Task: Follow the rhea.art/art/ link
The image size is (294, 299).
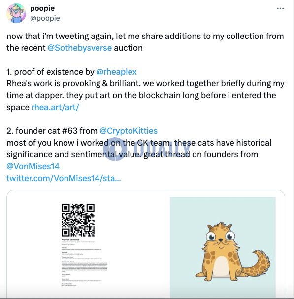Action: pyautogui.click(x=55, y=107)
